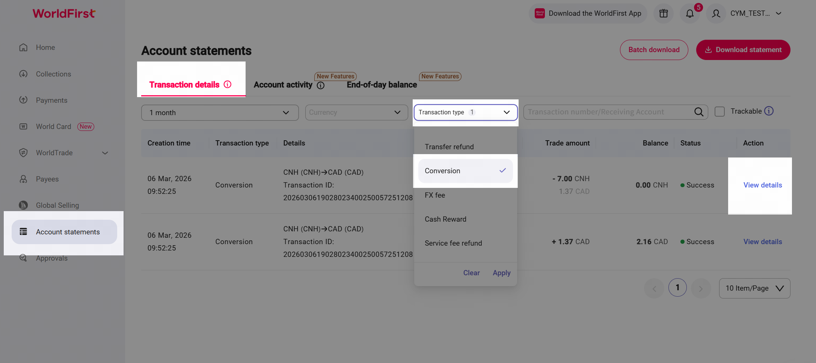Open Global Selling in the sidebar
The width and height of the screenshot is (816, 363).
pos(57,205)
